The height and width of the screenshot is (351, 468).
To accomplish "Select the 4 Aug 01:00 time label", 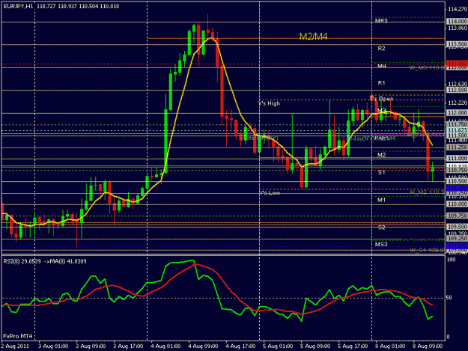I will coord(165,347).
